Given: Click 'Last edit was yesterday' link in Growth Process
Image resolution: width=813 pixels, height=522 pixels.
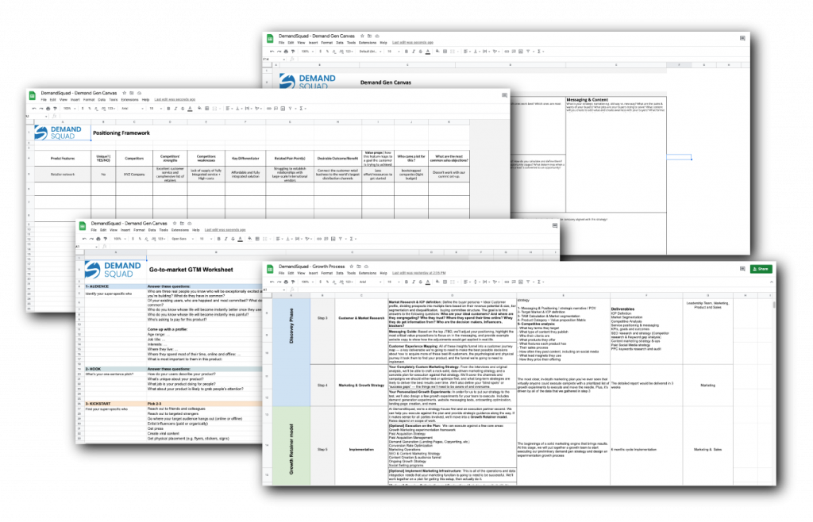Looking at the screenshot, I should point(419,273).
